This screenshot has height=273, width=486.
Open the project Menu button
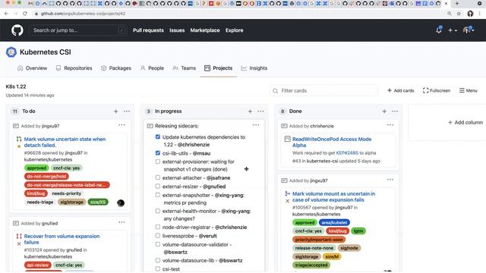[x=469, y=90]
